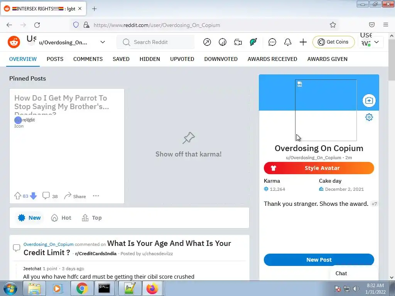
Task: Close the INTERSEX RIGHTS tab
Action: click(80, 8)
